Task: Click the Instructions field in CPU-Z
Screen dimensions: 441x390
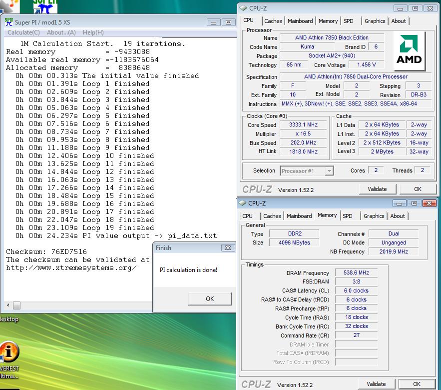Action: (x=356, y=103)
